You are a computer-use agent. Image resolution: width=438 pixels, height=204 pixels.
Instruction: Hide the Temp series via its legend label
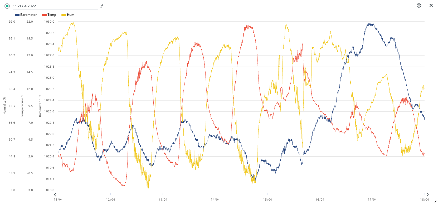(52, 15)
